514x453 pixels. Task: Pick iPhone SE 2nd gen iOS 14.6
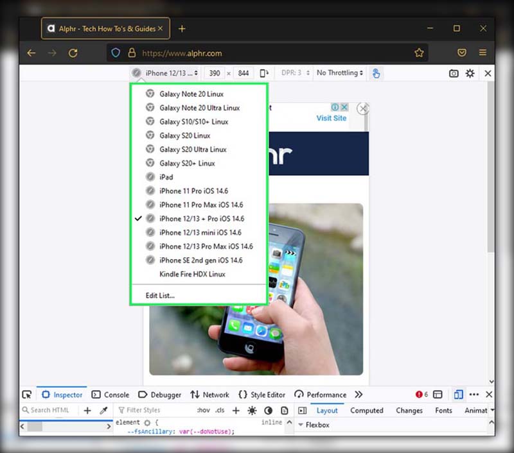point(199,261)
